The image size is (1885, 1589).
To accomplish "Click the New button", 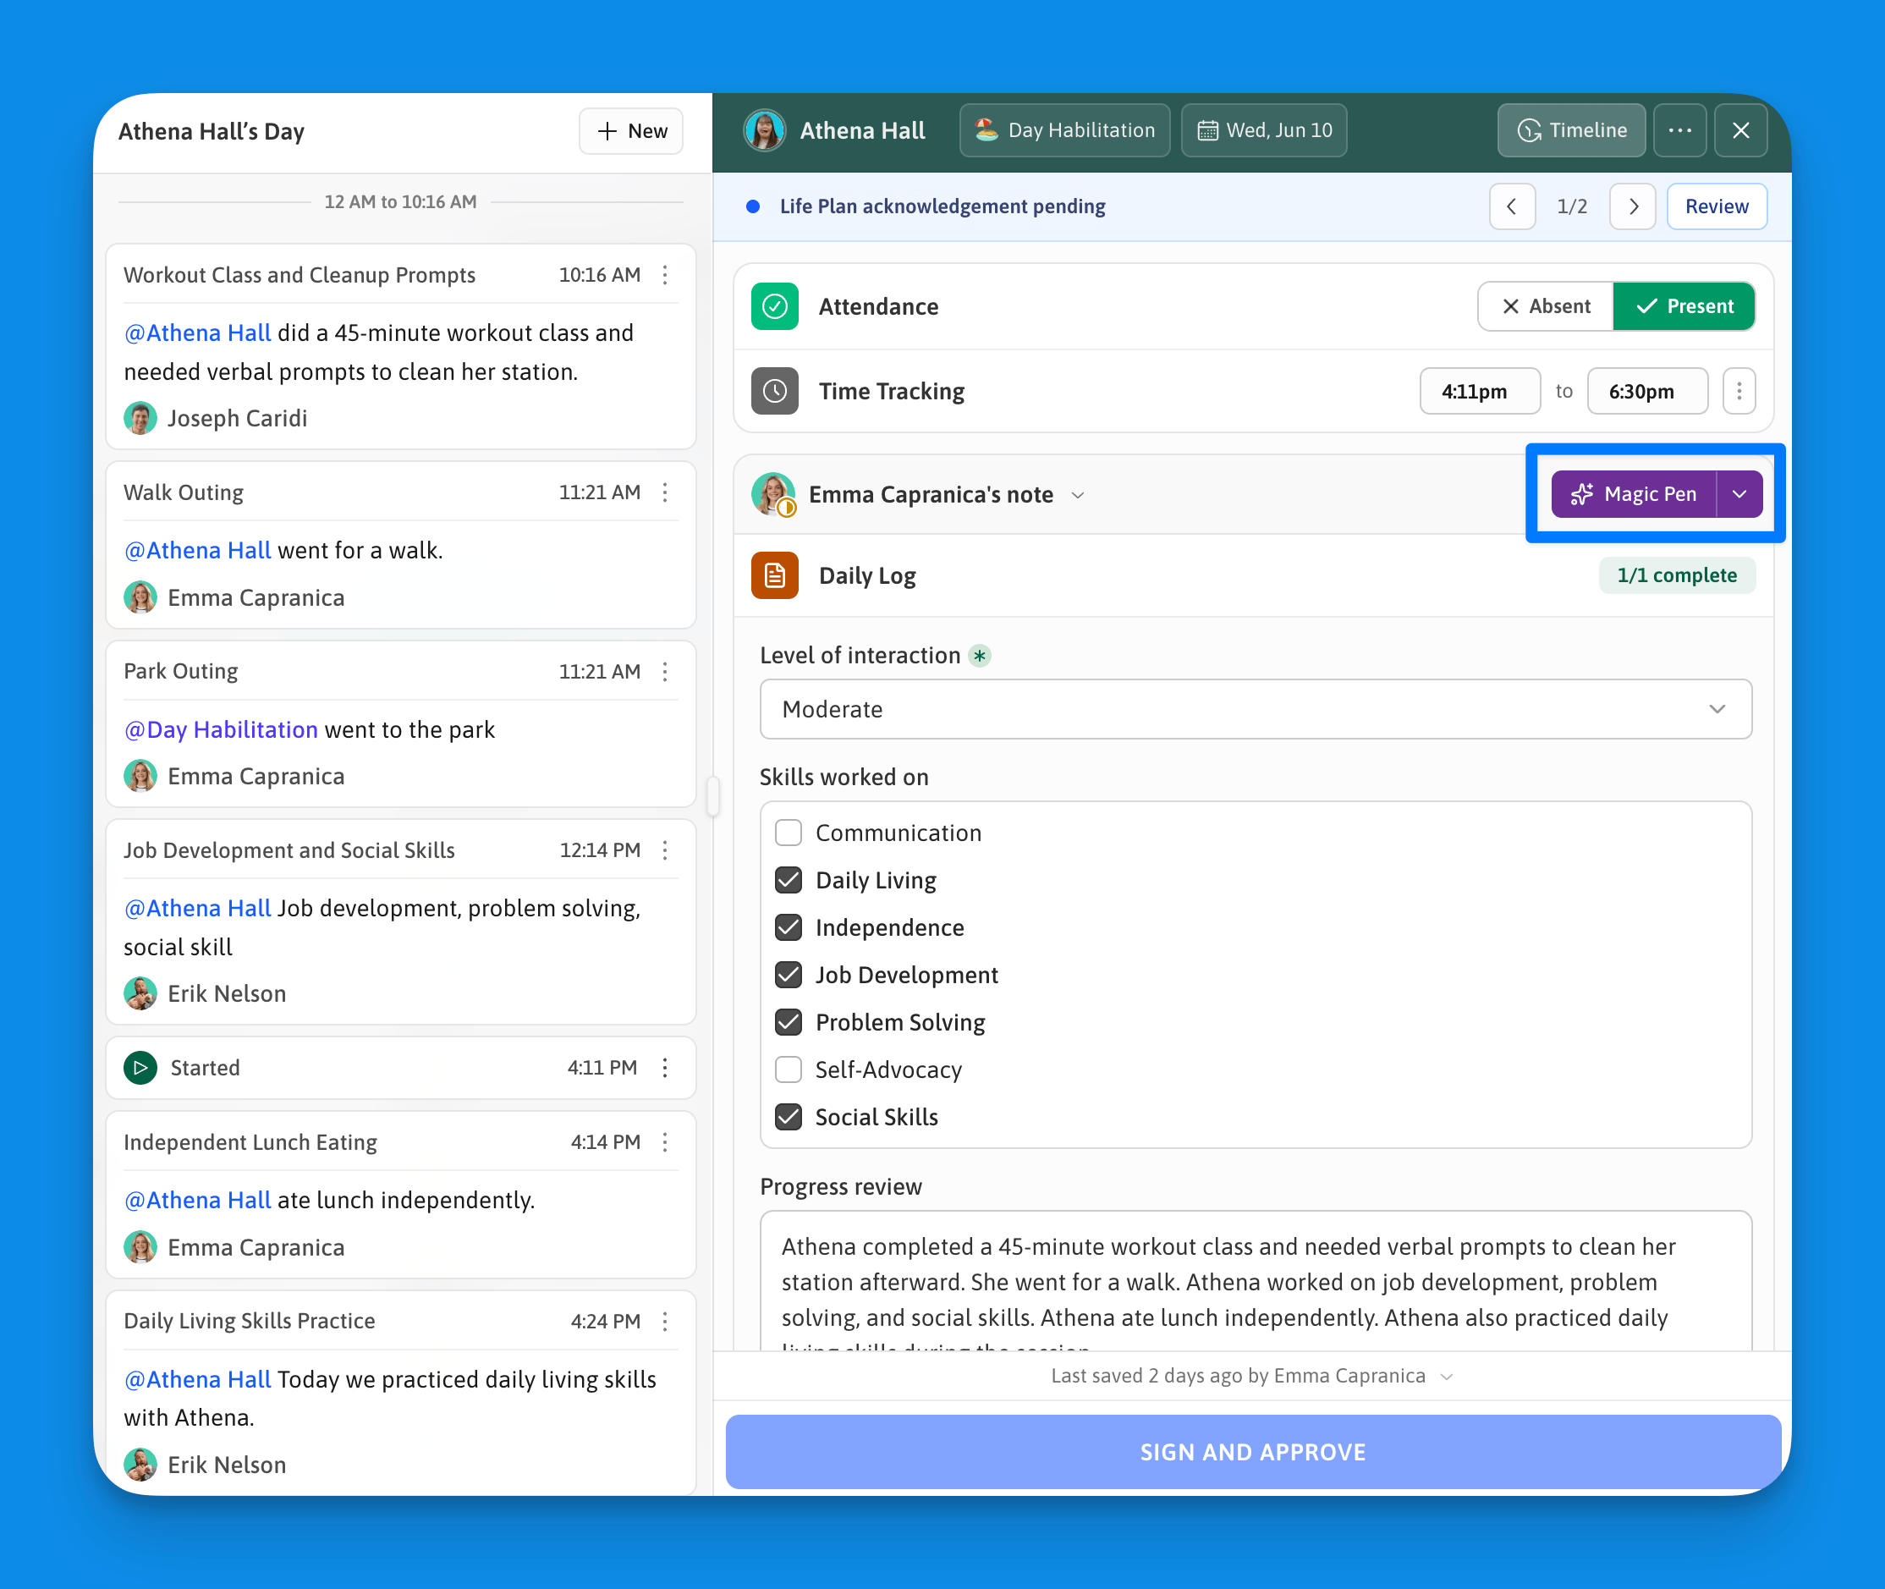I will click(x=630, y=131).
